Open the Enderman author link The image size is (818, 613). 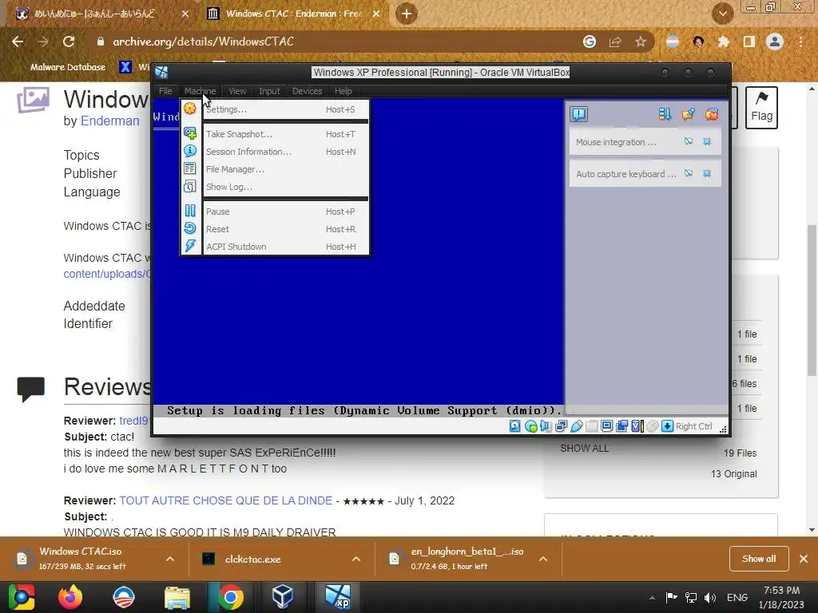110,121
